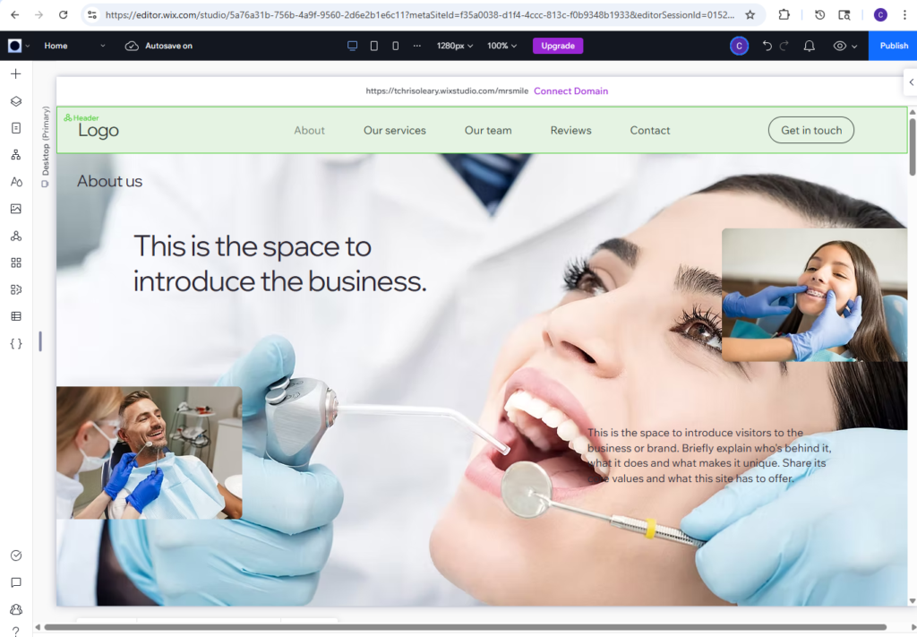Screen dimensions: 917x637
Task: Select the Contact nav item
Action: pos(650,131)
